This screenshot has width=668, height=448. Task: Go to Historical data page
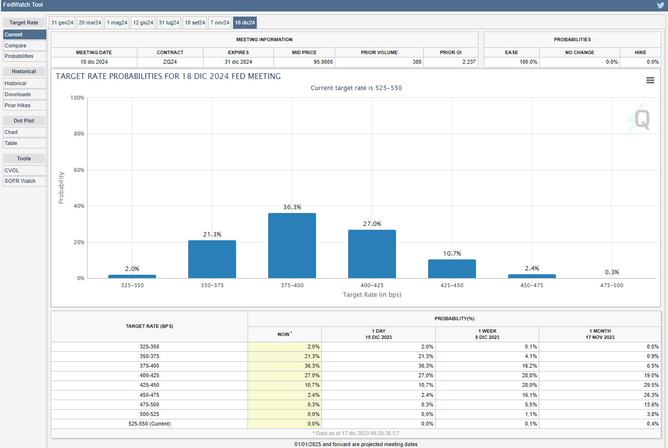24,83
